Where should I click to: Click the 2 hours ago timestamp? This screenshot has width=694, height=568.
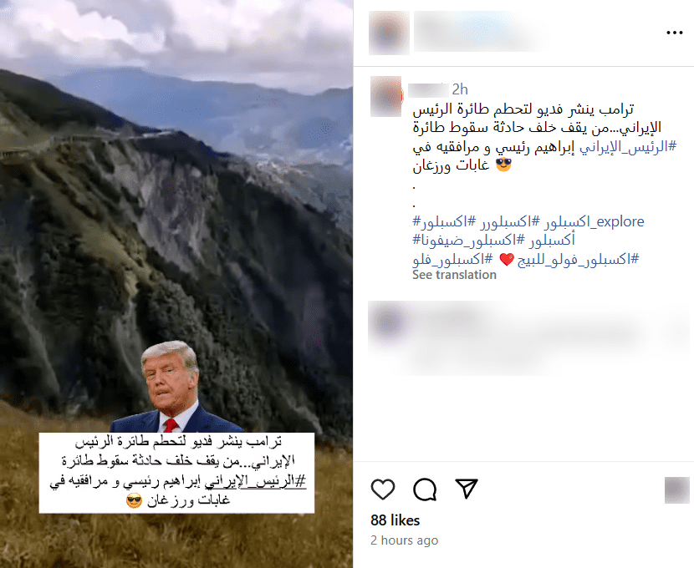point(404,540)
